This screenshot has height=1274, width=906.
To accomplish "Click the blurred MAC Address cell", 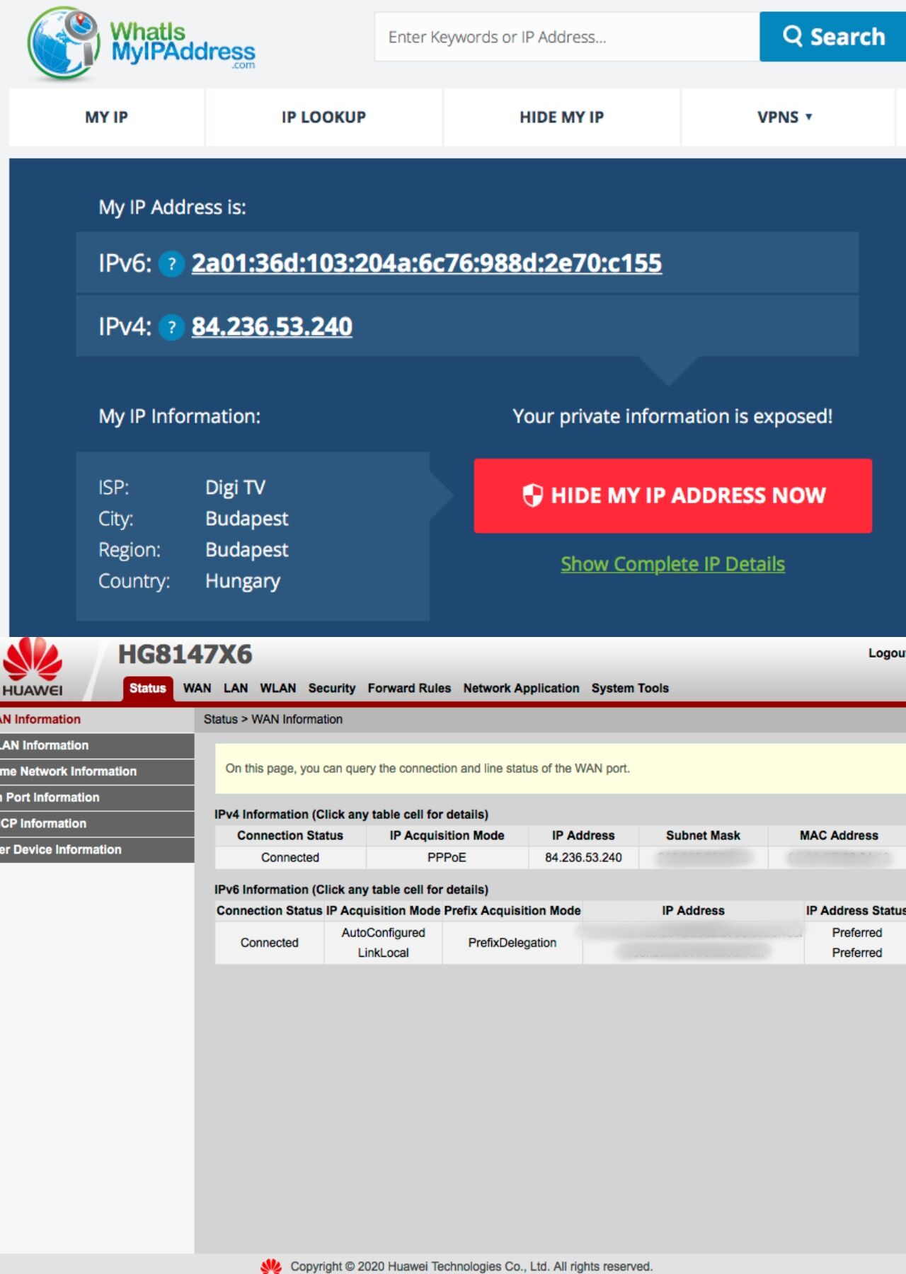I will pos(838,858).
